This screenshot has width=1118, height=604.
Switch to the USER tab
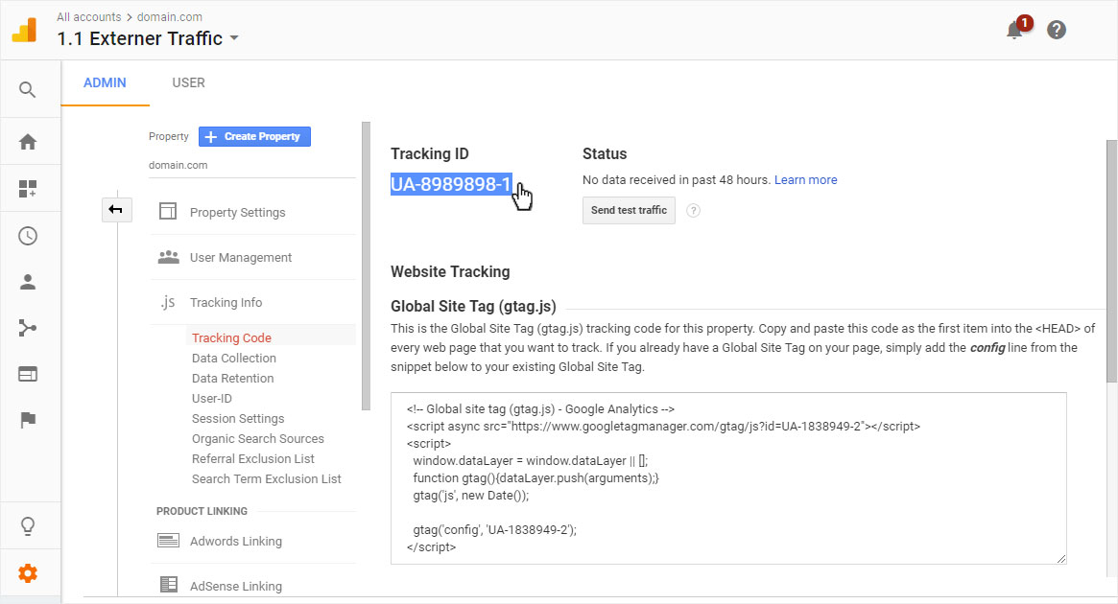tap(188, 82)
